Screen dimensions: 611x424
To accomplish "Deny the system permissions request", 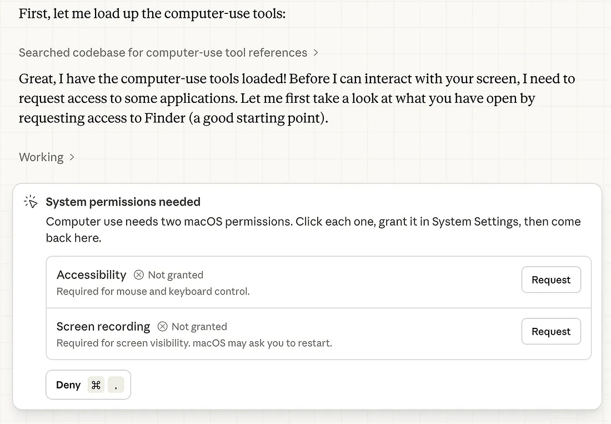I will coord(68,385).
